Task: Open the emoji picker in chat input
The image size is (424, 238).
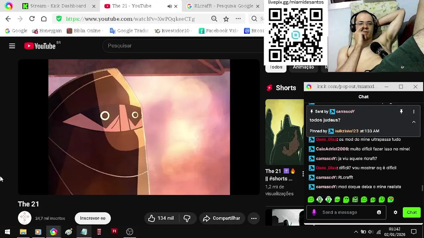Action: click(x=379, y=212)
